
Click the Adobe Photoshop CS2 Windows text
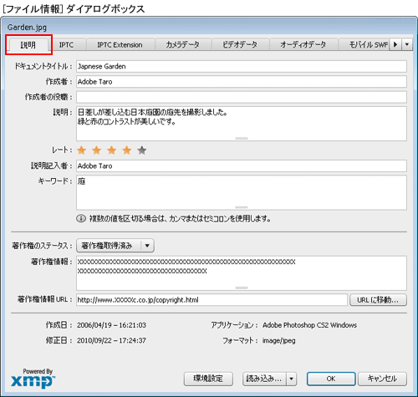pyautogui.click(x=309, y=325)
